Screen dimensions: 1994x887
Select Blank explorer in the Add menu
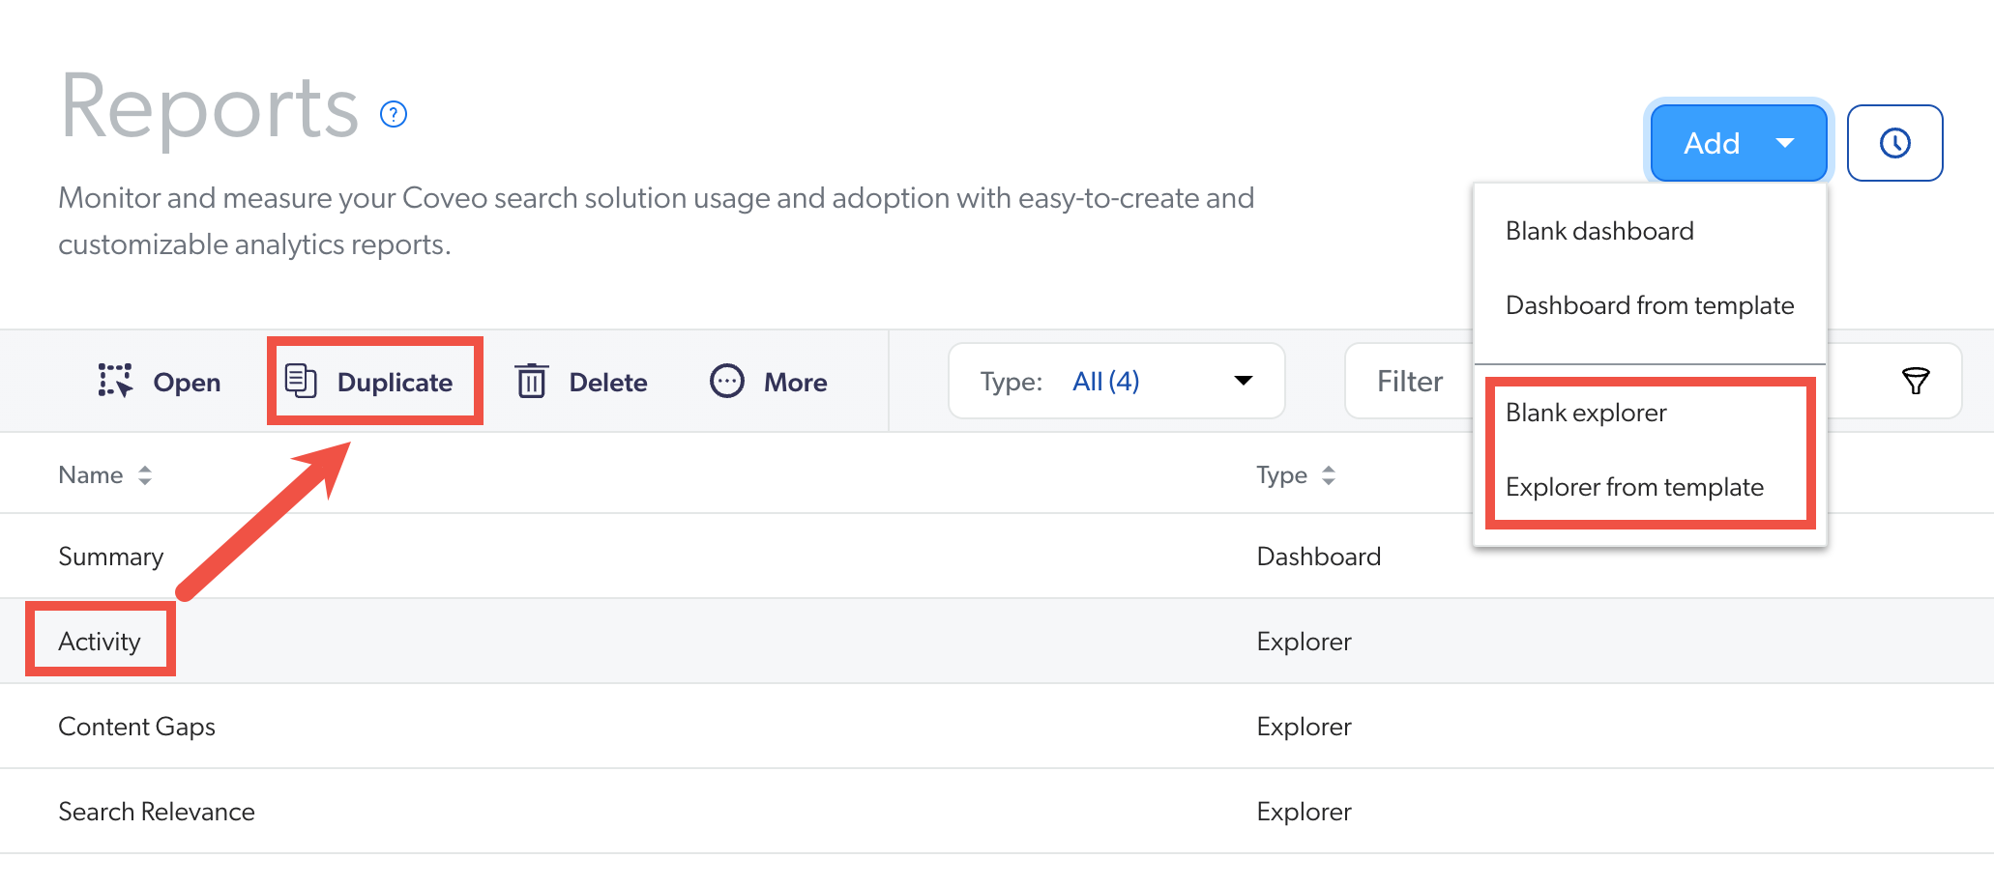tap(1586, 413)
